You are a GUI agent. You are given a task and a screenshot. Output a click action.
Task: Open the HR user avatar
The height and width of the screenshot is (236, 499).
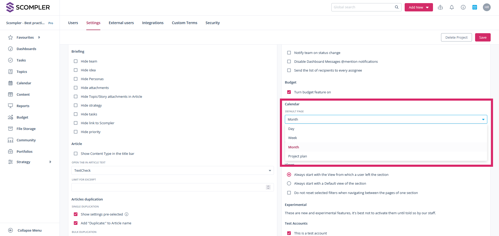(x=487, y=7)
